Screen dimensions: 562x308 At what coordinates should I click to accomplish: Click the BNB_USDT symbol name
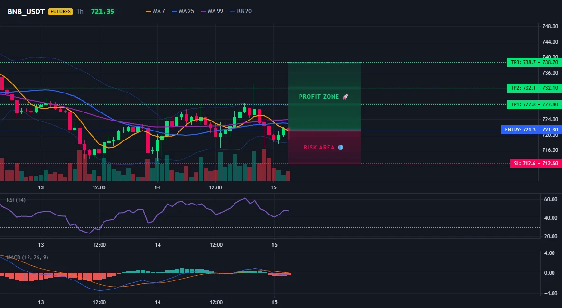pos(26,11)
